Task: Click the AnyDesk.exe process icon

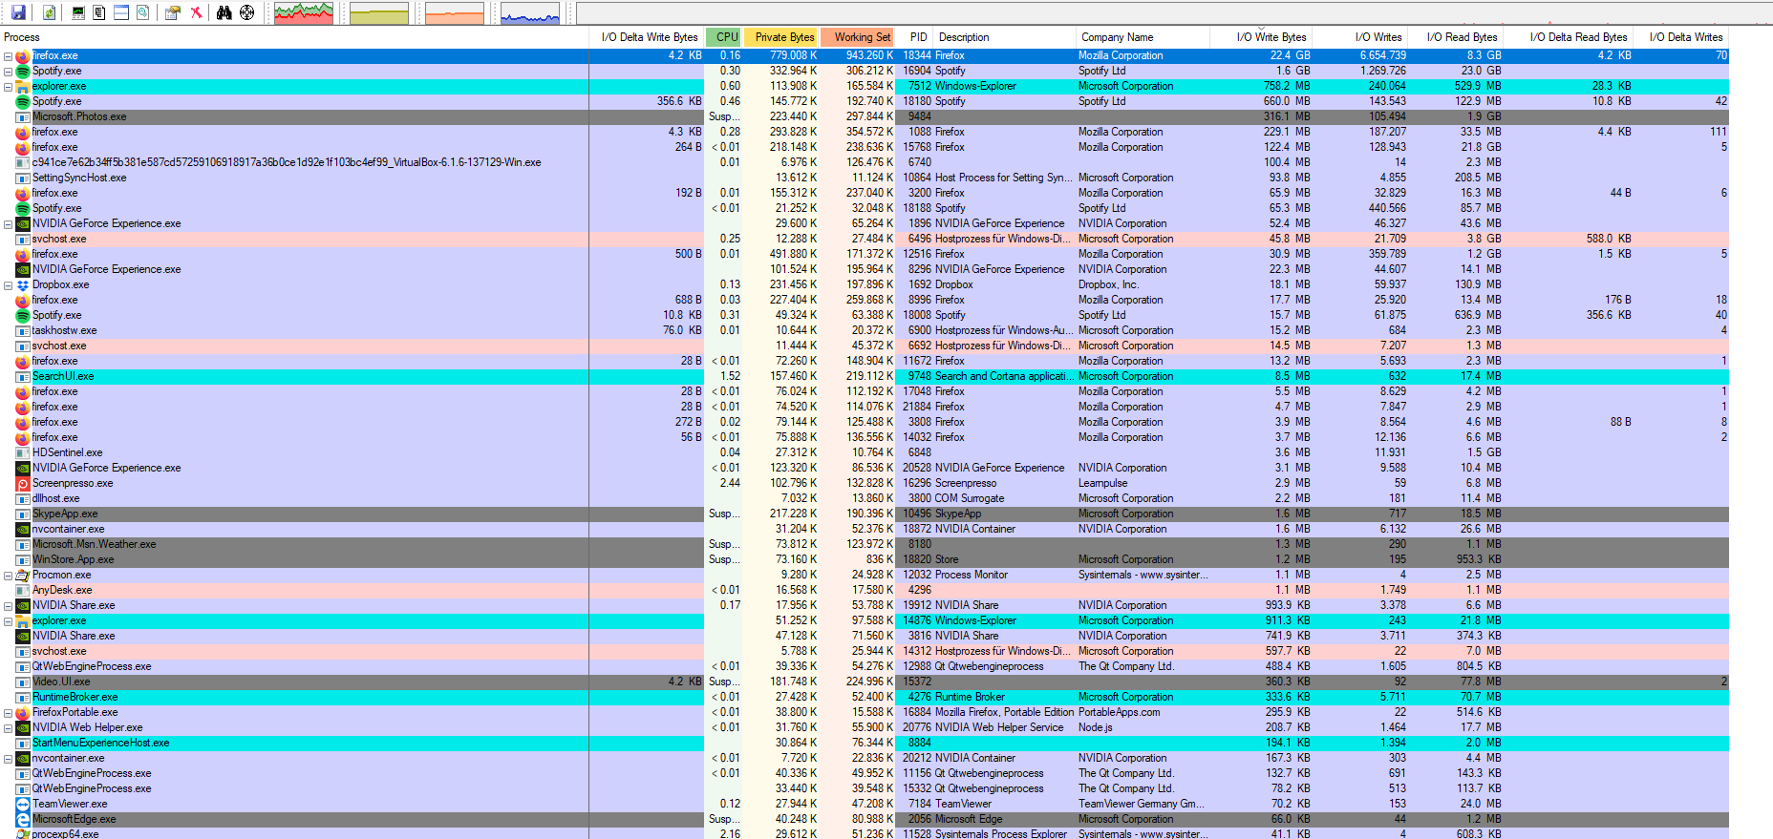Action: coord(23,591)
